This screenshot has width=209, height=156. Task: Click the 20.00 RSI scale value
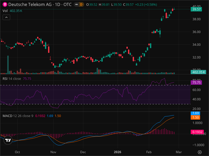[x=196, y=109]
